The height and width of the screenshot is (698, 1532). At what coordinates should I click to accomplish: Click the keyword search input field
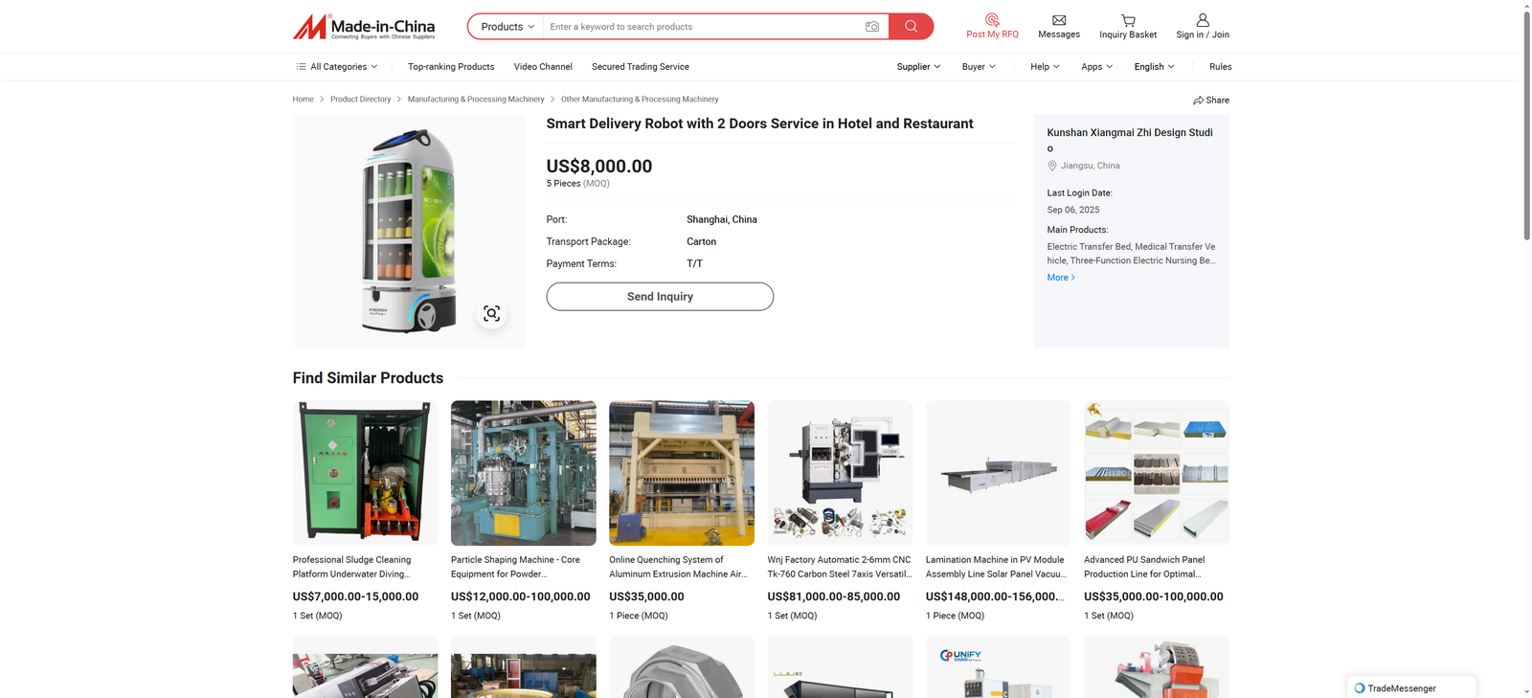(704, 27)
